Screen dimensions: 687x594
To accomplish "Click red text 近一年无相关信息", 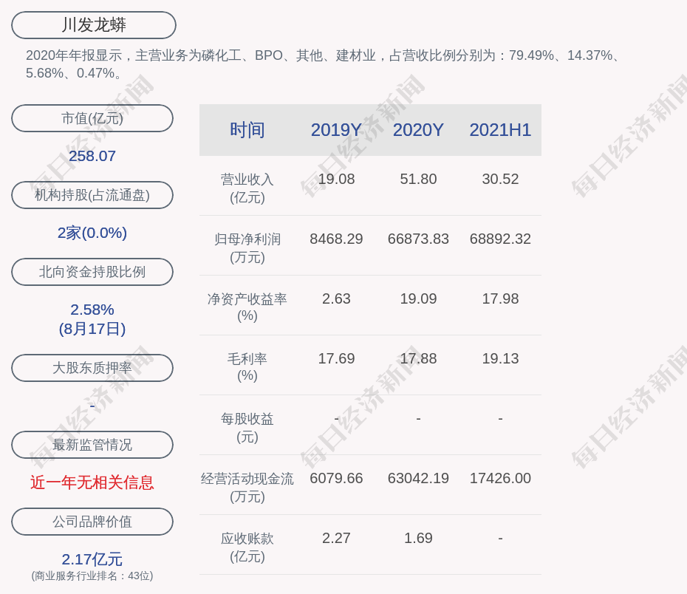I will click(x=92, y=482).
